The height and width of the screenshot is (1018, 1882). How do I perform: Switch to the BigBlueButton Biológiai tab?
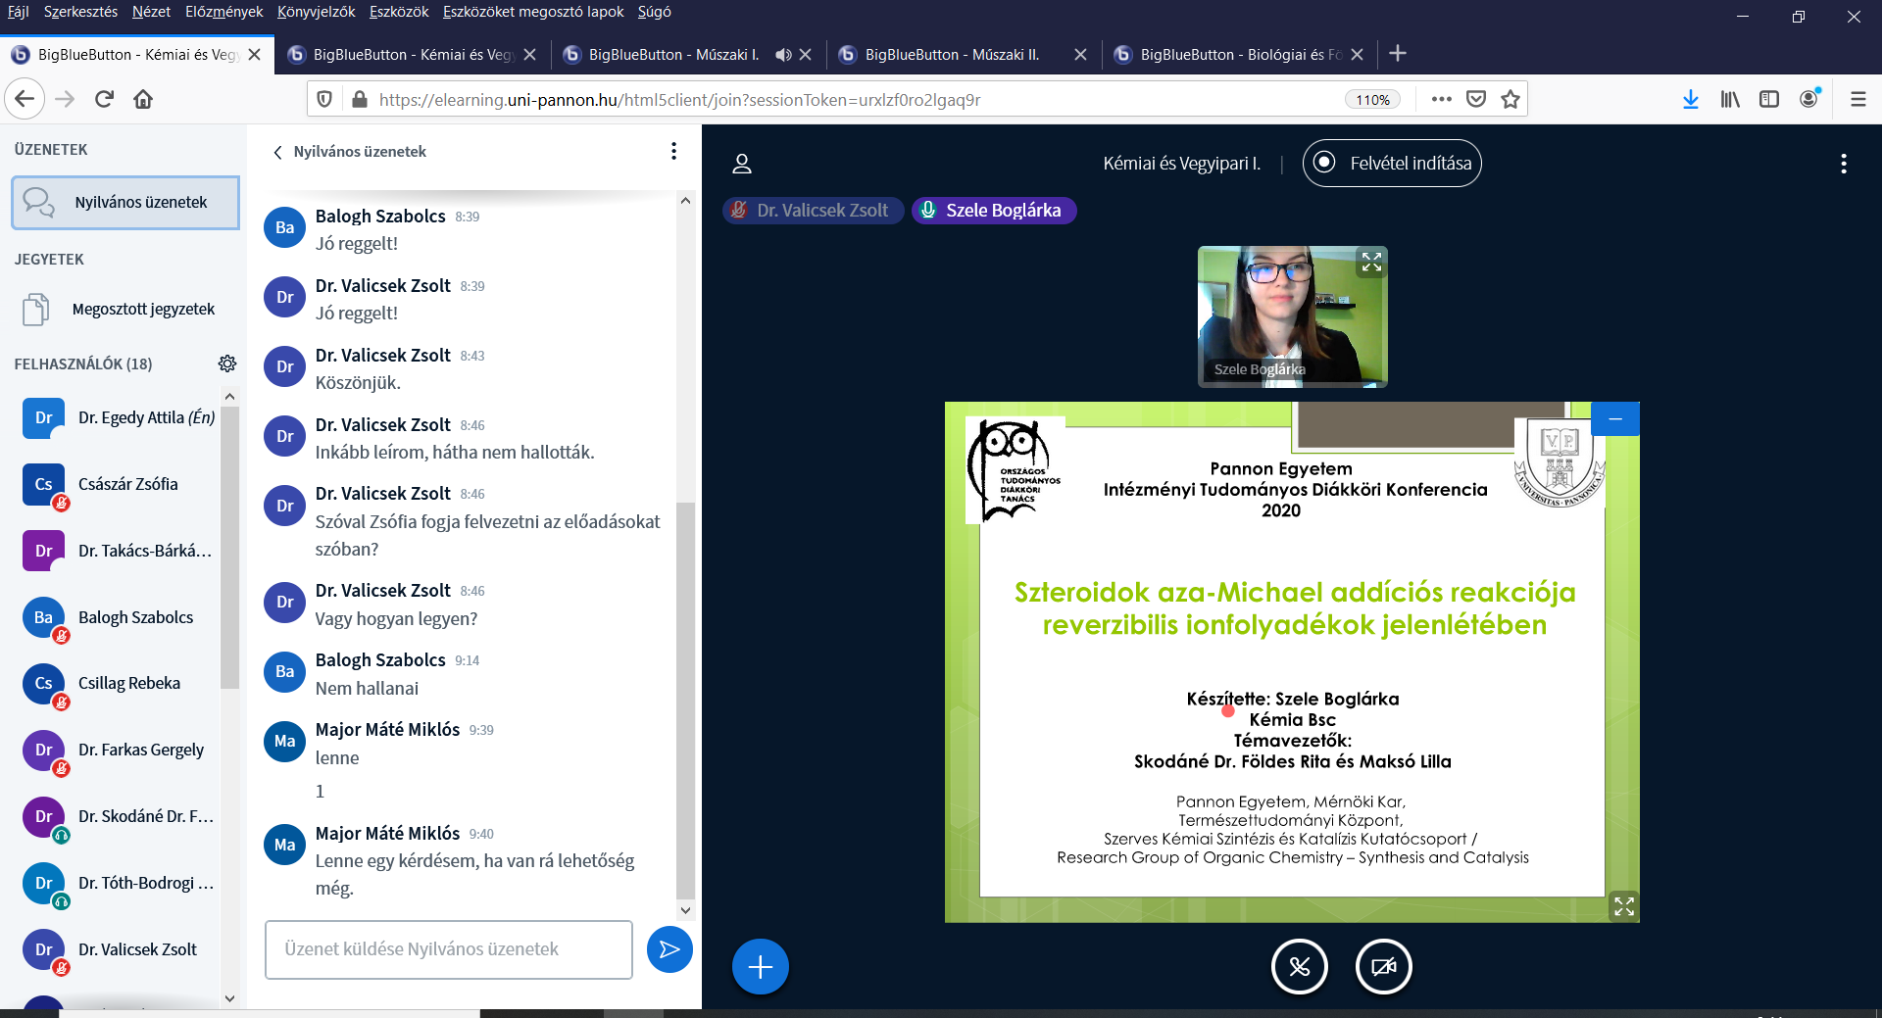pos(1237,55)
